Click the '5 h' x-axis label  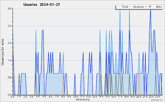[x=44, y=96]
